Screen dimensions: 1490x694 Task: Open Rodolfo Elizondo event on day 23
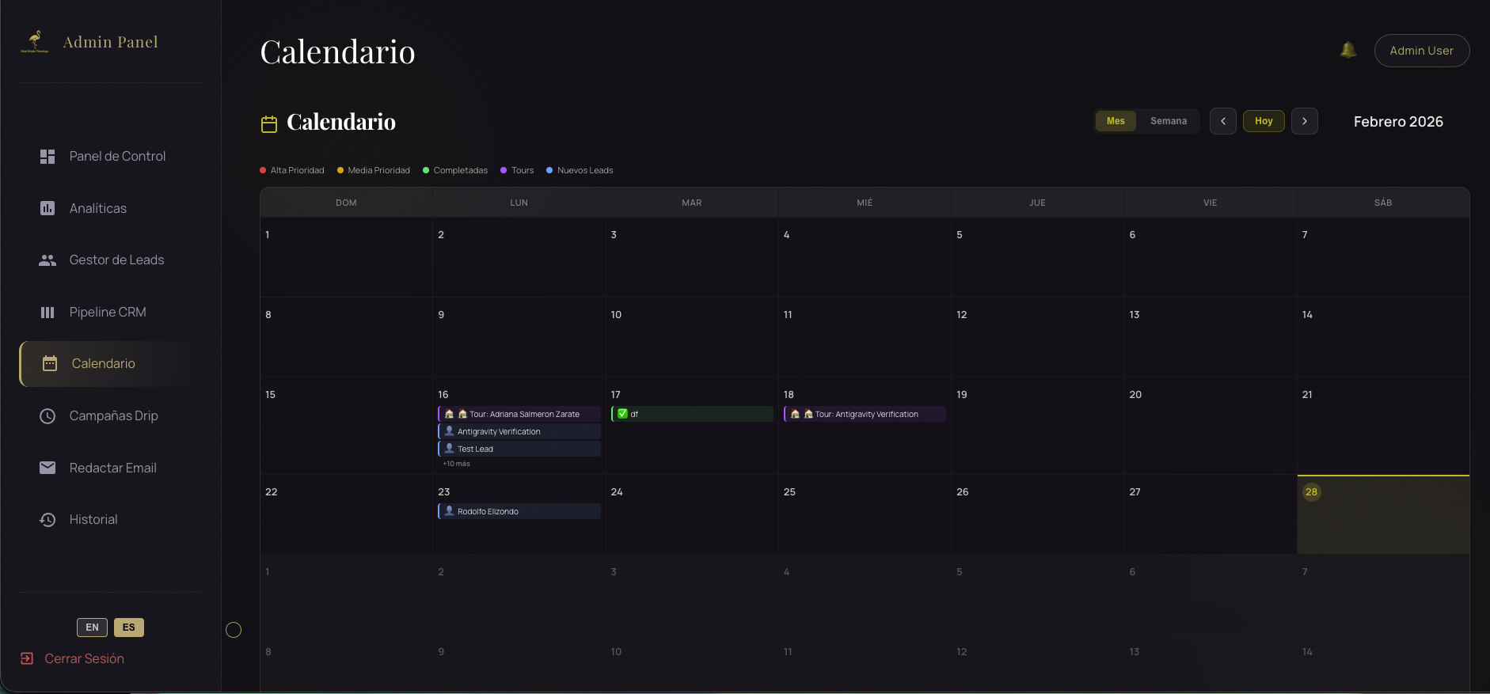coord(519,511)
